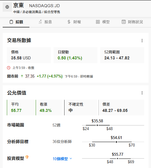Click the grid icon beside 模型

[98, 22]
